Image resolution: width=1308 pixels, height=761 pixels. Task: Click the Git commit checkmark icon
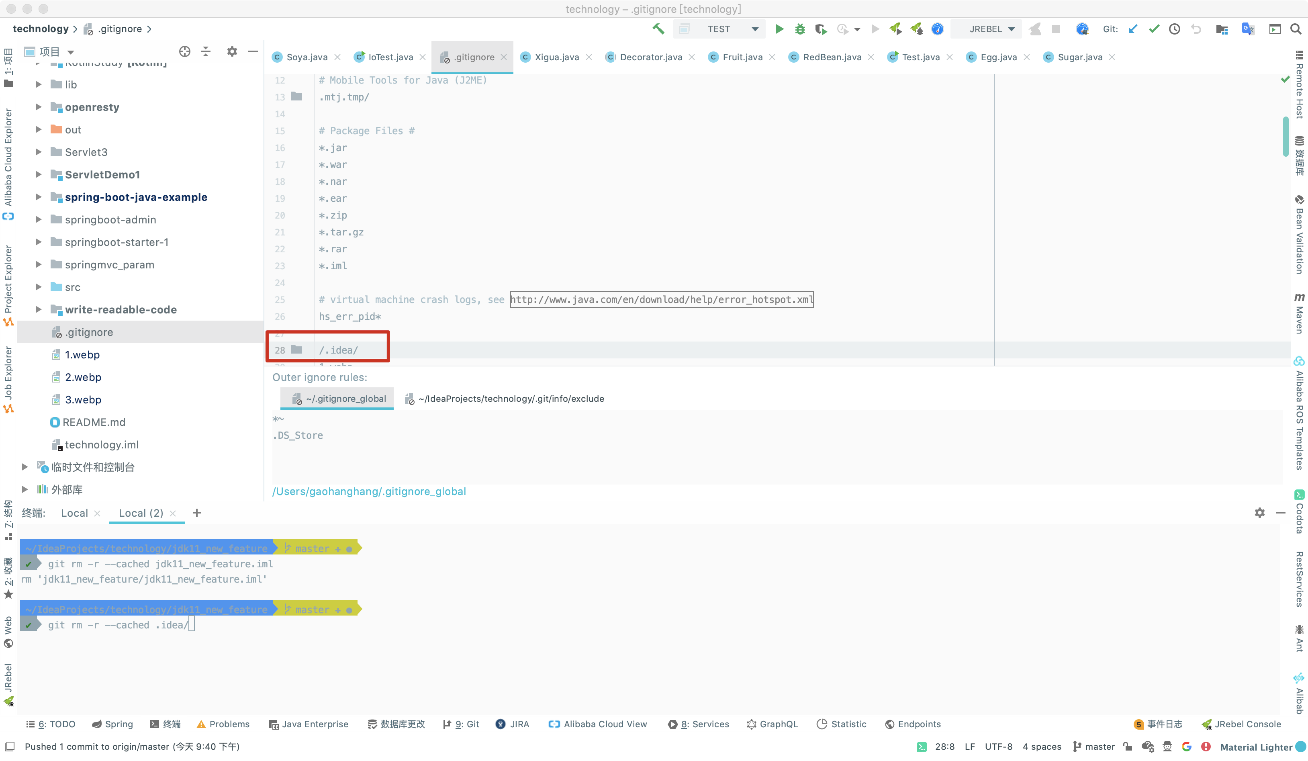[1154, 29]
